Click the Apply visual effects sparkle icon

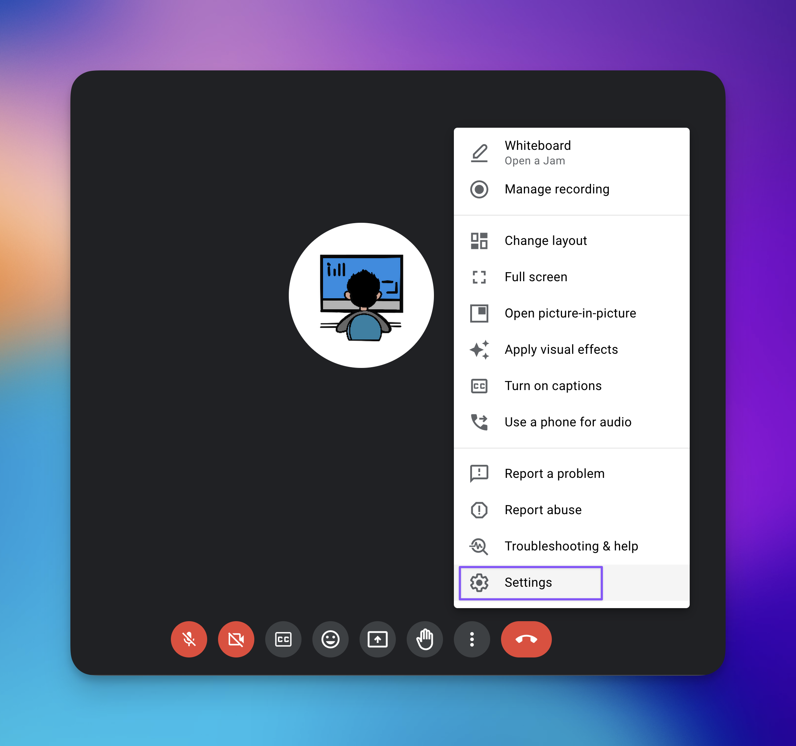point(479,349)
